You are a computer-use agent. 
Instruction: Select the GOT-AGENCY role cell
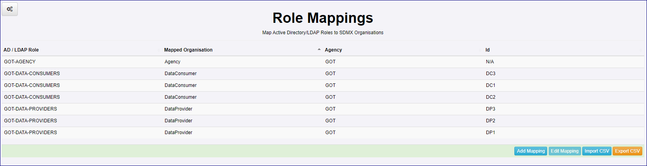20,62
